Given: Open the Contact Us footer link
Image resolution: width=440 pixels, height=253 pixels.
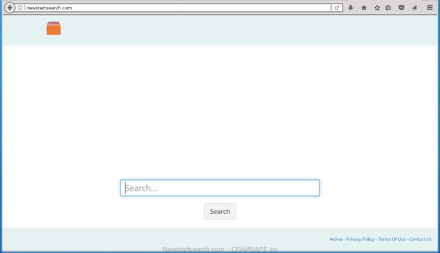Looking at the screenshot, I should coord(420,239).
